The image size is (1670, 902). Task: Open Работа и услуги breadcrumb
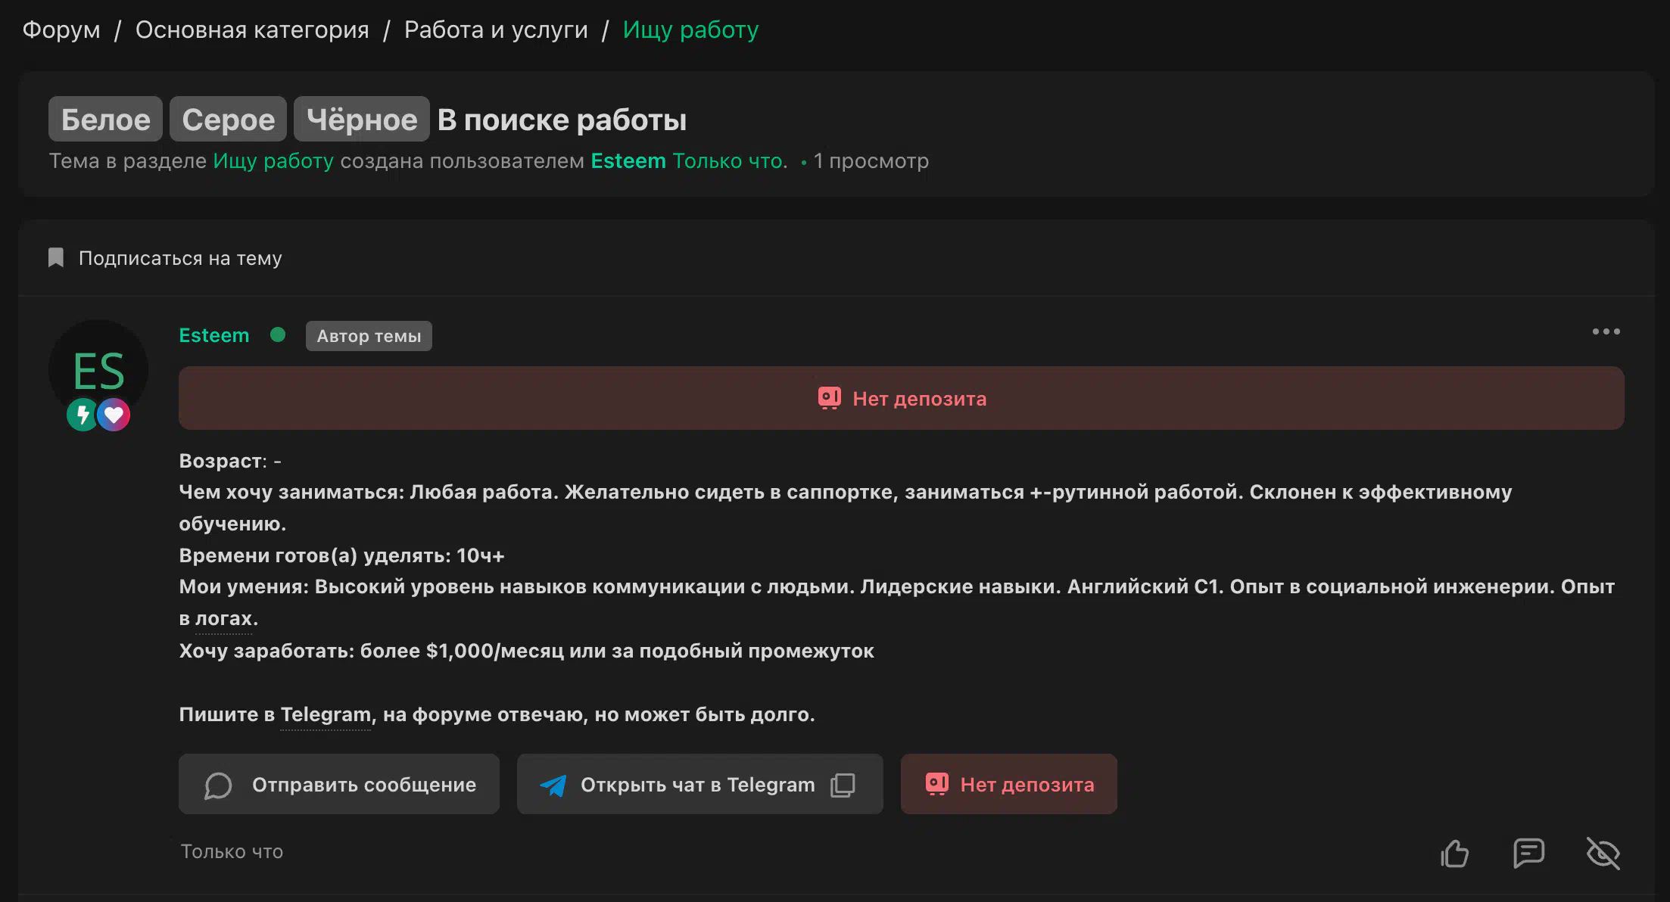point(496,30)
